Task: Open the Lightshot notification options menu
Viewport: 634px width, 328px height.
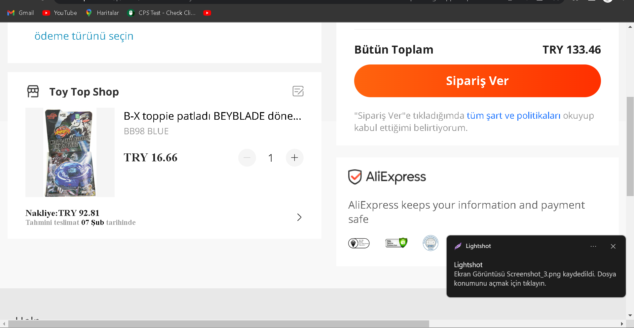Action: (x=593, y=246)
